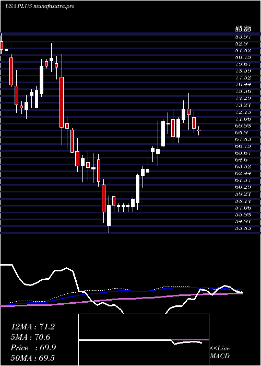Select the 78.59 price axis label
Image resolution: width=261 pixels, height=366 pixels.
(243, 71)
